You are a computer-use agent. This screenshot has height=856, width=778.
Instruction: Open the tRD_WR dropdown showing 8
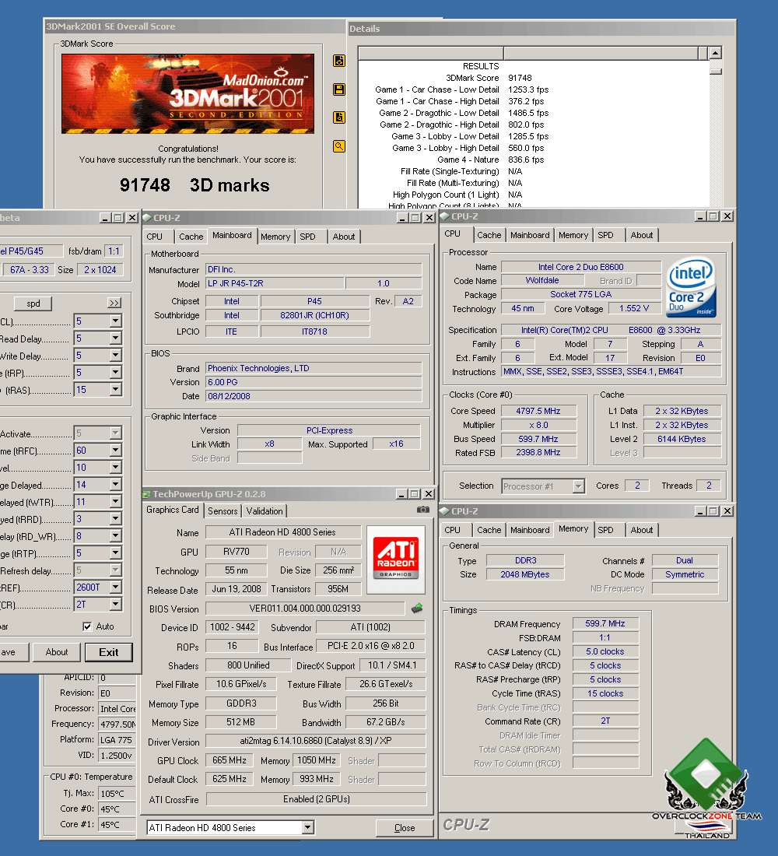click(x=116, y=536)
